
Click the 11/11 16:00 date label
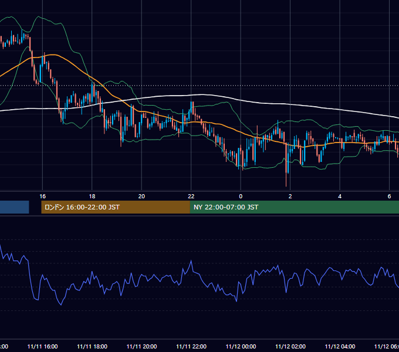click(x=42, y=346)
